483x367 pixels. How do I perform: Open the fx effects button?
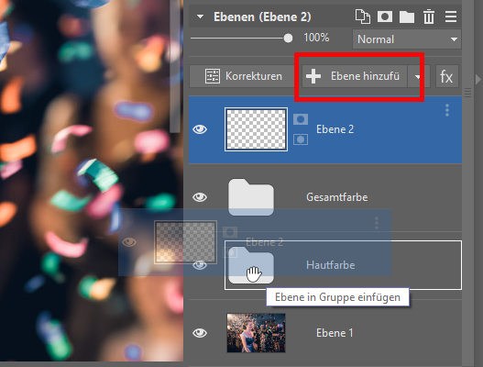pos(446,76)
